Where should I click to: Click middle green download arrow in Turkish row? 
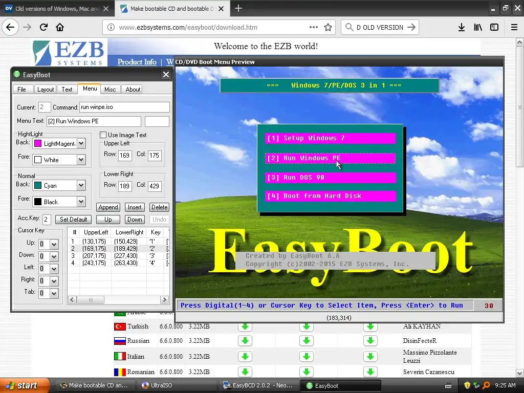coord(307,326)
